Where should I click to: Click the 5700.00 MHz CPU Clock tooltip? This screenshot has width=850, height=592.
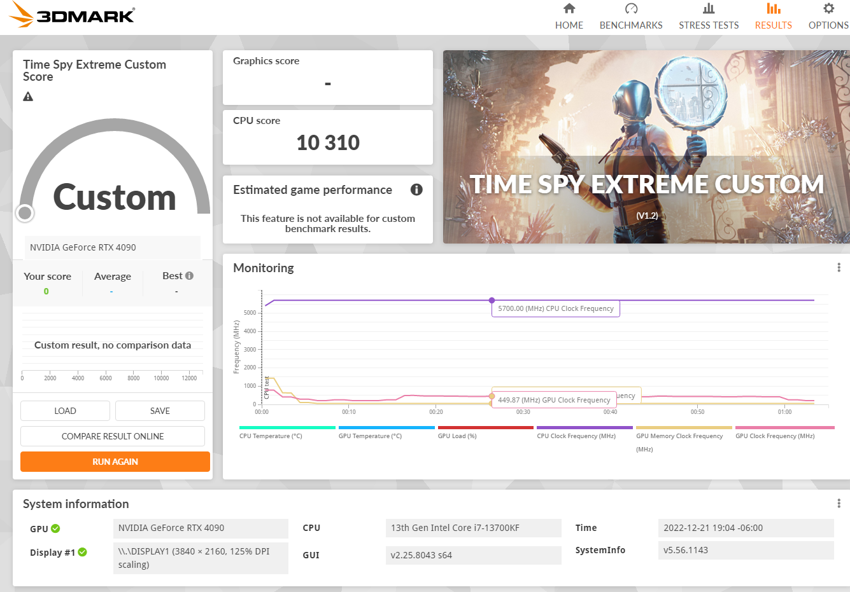(556, 308)
